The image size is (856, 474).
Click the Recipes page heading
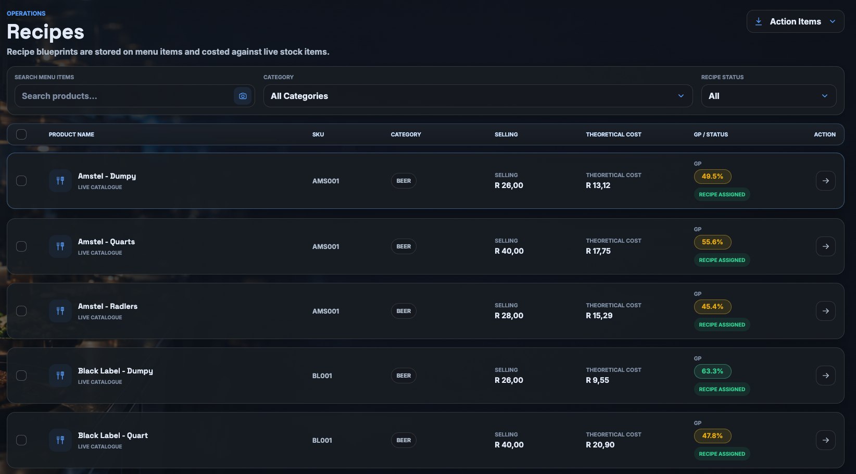click(x=45, y=32)
